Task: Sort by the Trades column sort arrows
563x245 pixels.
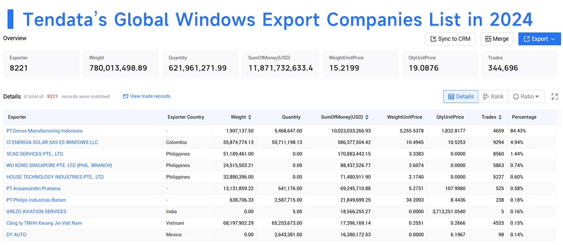Action: point(501,117)
